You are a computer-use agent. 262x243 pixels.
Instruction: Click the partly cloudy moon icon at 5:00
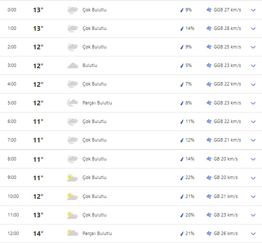pos(72,103)
